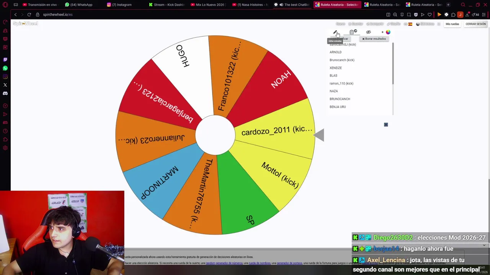Open the generador de sorteos link
The image size is (490, 275).
[x=289, y=263]
